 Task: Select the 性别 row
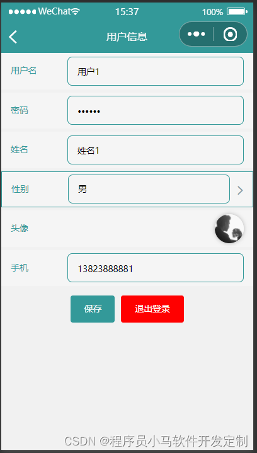click(x=127, y=189)
